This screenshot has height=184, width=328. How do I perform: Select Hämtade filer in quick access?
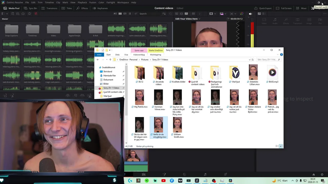[110, 76]
